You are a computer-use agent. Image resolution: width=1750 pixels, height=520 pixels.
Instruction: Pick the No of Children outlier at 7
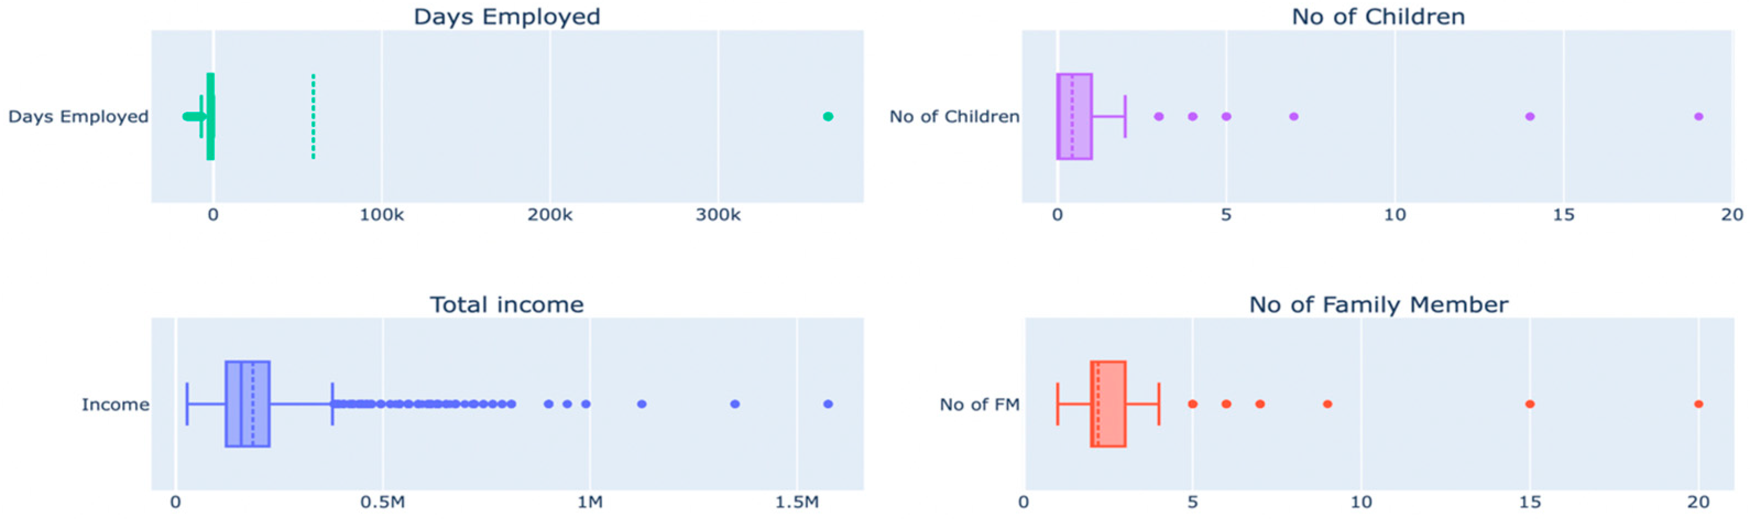coord(1293,117)
